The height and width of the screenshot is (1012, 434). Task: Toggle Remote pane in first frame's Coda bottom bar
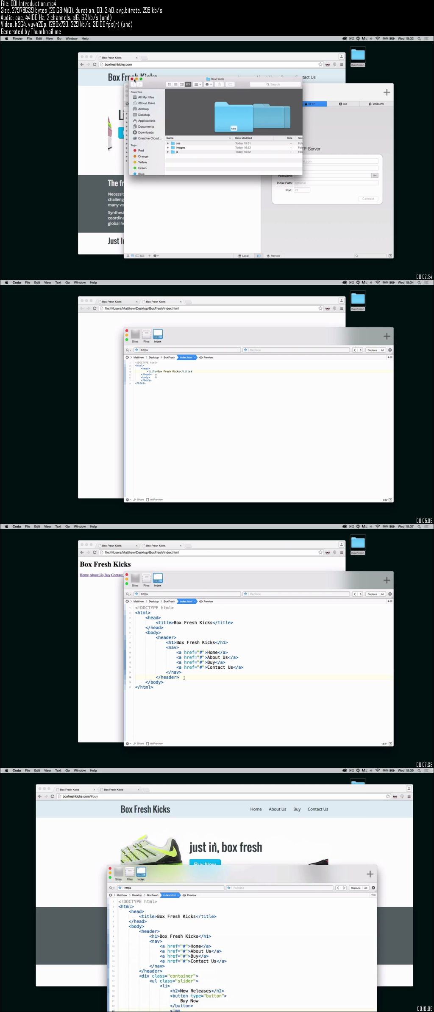pyautogui.click(x=273, y=256)
